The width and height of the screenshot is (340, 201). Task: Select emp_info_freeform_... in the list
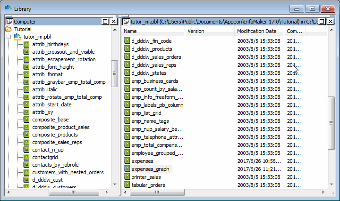click(x=157, y=97)
